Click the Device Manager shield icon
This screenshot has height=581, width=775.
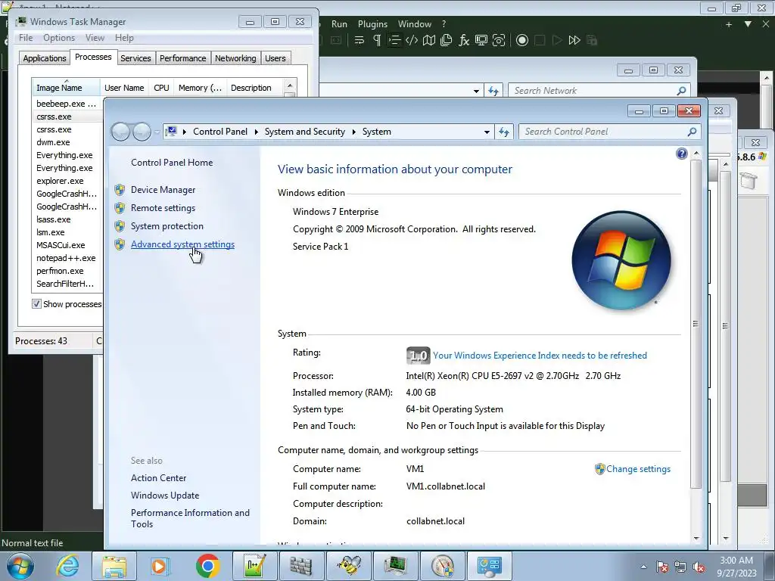[x=120, y=190]
